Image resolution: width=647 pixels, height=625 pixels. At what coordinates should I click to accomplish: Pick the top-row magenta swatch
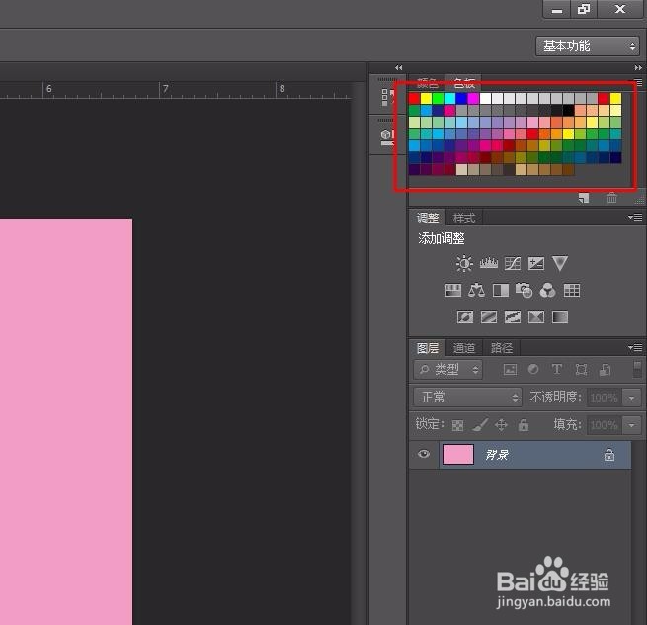473,98
